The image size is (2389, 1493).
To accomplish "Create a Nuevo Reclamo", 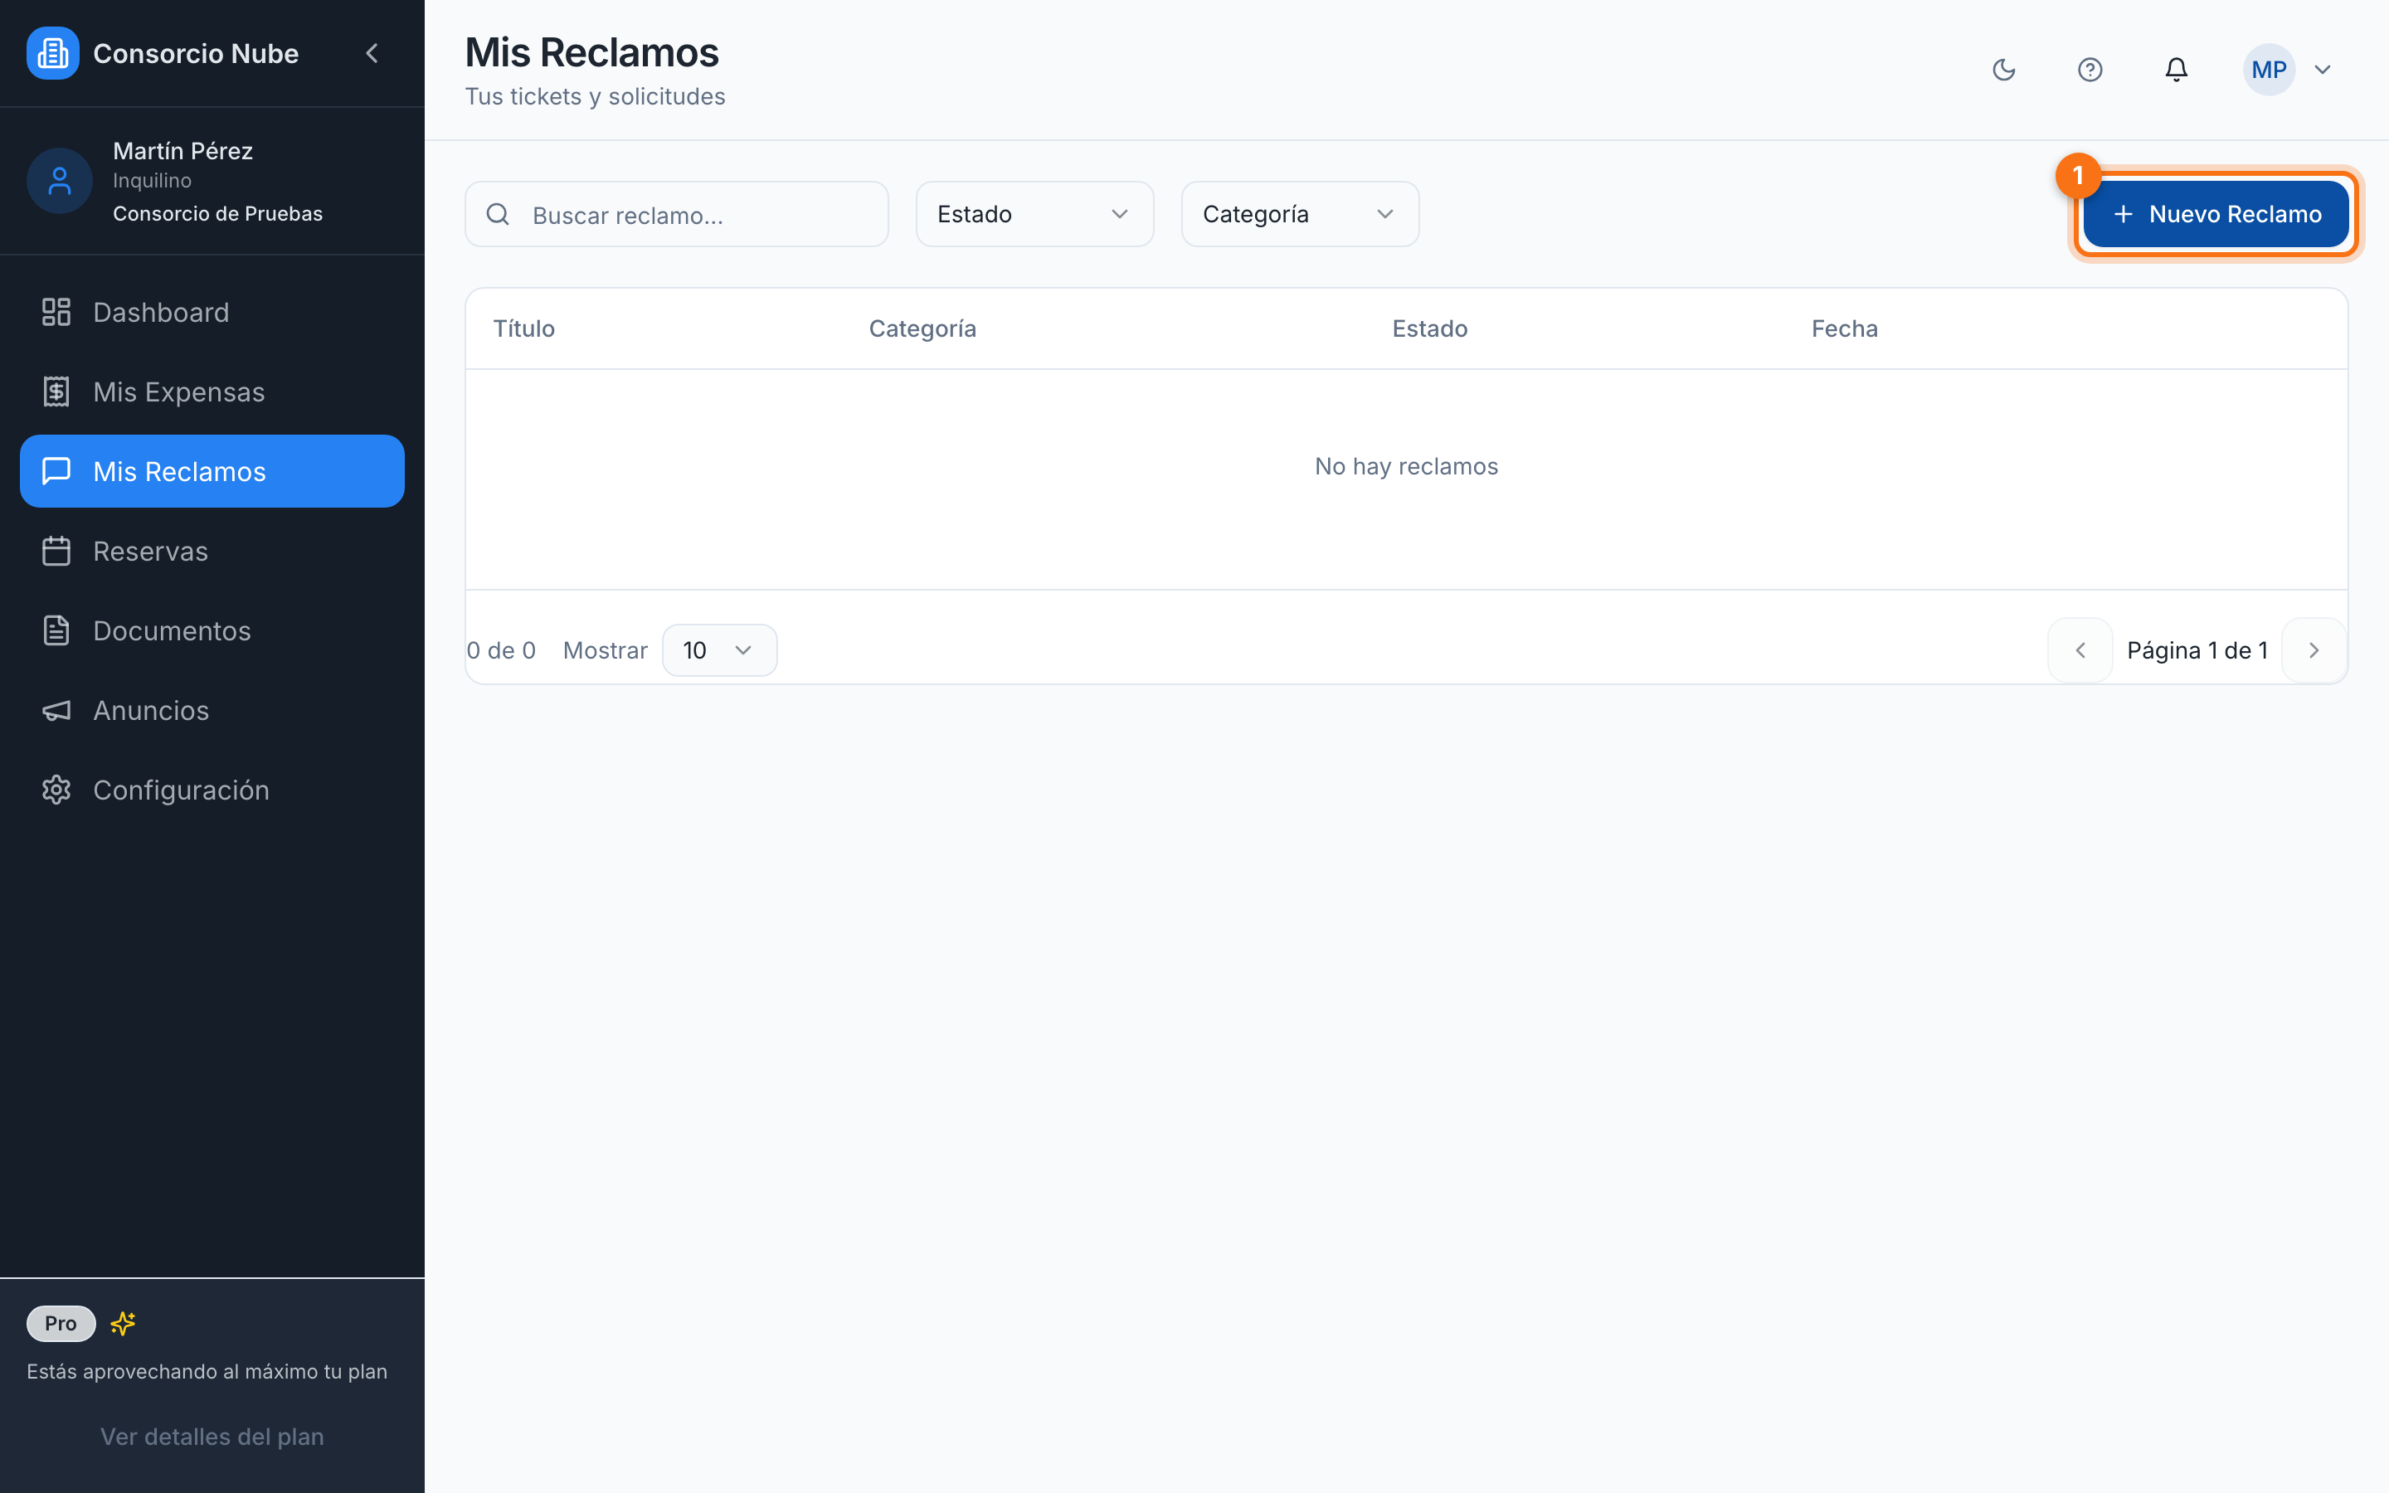I will 2216,214.
